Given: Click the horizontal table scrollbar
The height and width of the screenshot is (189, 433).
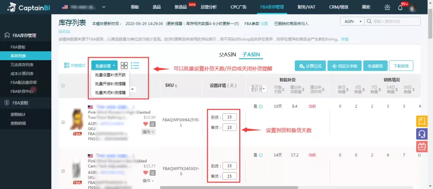Looking at the screenshot, I should pyautogui.click(x=229, y=187).
